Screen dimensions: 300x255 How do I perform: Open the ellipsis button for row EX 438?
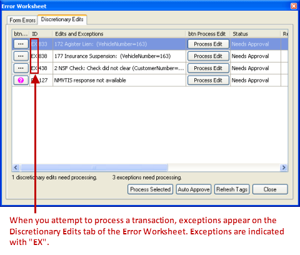tap(21, 68)
